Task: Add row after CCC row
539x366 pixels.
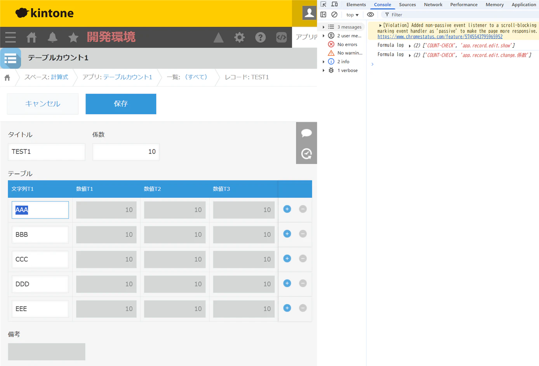Action: click(x=287, y=258)
